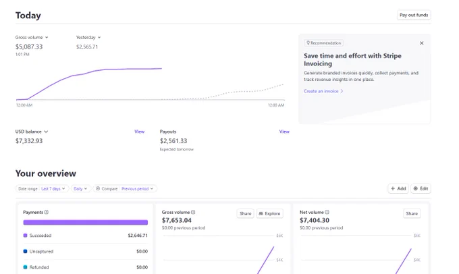Share the Net volume chart
This screenshot has width=459, height=274.
click(x=412, y=213)
